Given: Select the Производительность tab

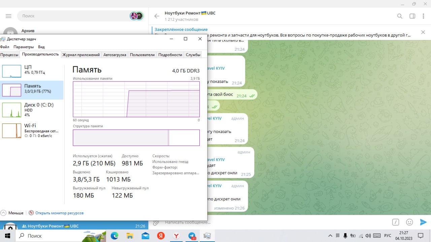Looking at the screenshot, I should pos(40,55).
